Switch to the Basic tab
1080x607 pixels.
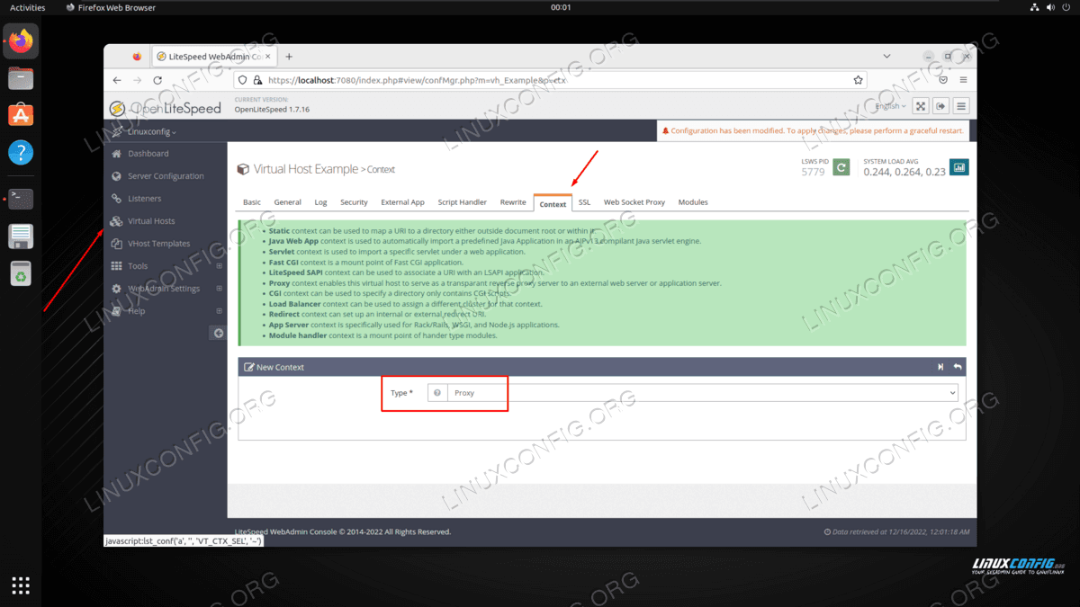252,202
